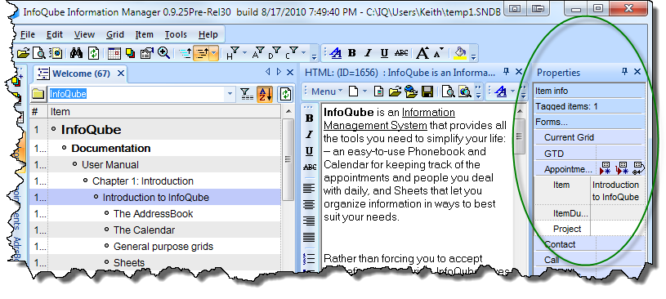This screenshot has height=299, width=666.
Task: Click the floppy disk Save icon in HTML pane
Action: (427, 91)
